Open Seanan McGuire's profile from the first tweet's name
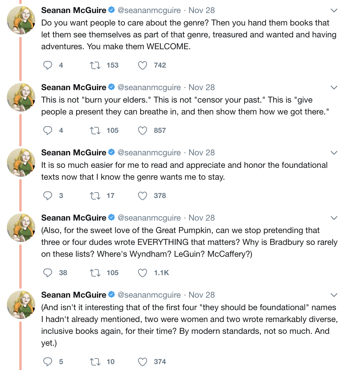Screen dimensions: 345x370 point(74,10)
